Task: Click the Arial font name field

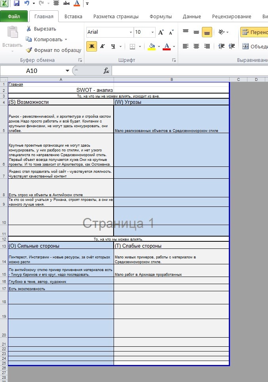Action: point(107,32)
